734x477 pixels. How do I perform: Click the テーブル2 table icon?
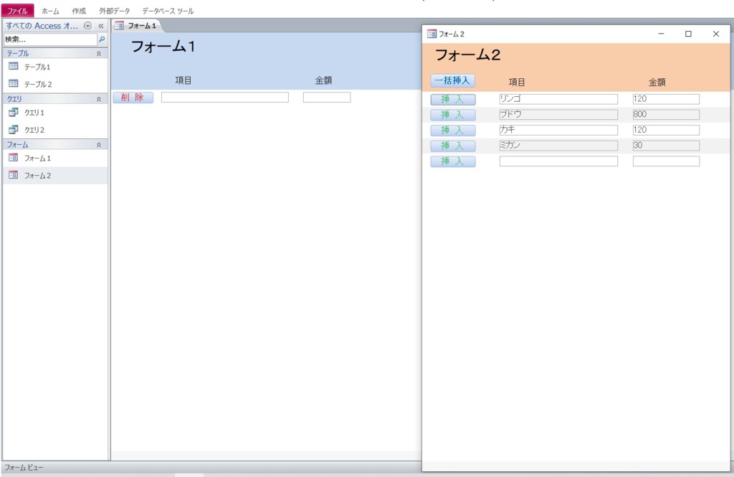[13, 84]
